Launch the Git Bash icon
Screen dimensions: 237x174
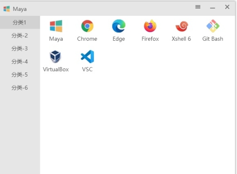[x=213, y=26]
